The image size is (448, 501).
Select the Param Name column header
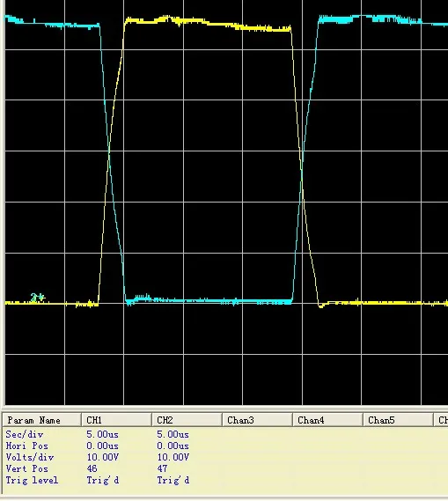coord(41,420)
